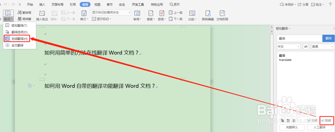
Task: Expand the 比较 dropdown arrow
Action: click(x=196, y=19)
